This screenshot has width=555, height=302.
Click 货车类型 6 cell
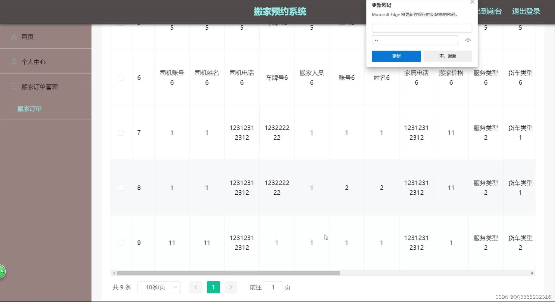click(520, 78)
